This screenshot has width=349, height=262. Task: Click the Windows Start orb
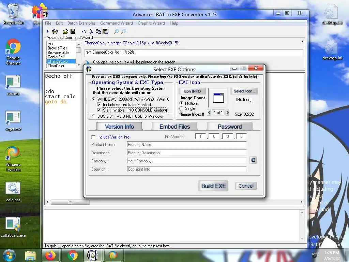tap(9, 255)
